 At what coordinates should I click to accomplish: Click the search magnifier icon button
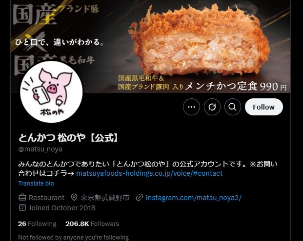pos(232,107)
